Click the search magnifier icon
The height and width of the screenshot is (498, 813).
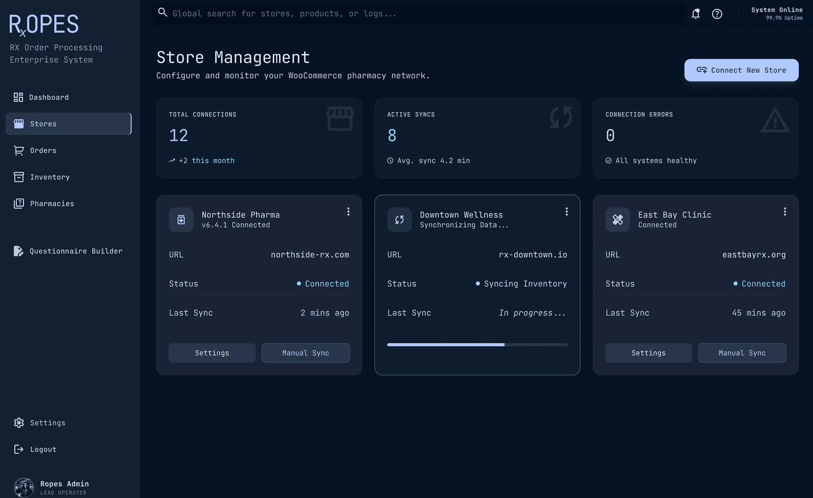[x=163, y=12]
